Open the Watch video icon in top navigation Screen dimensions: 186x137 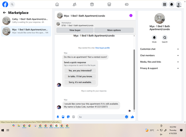[92, 4]
